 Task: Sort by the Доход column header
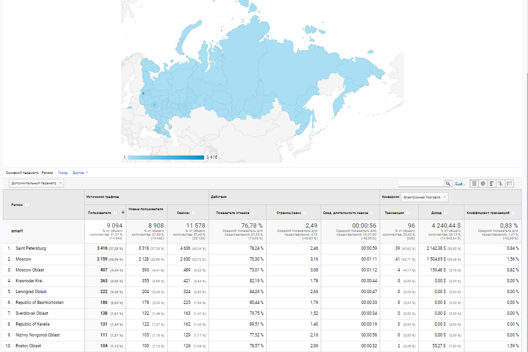(436, 213)
